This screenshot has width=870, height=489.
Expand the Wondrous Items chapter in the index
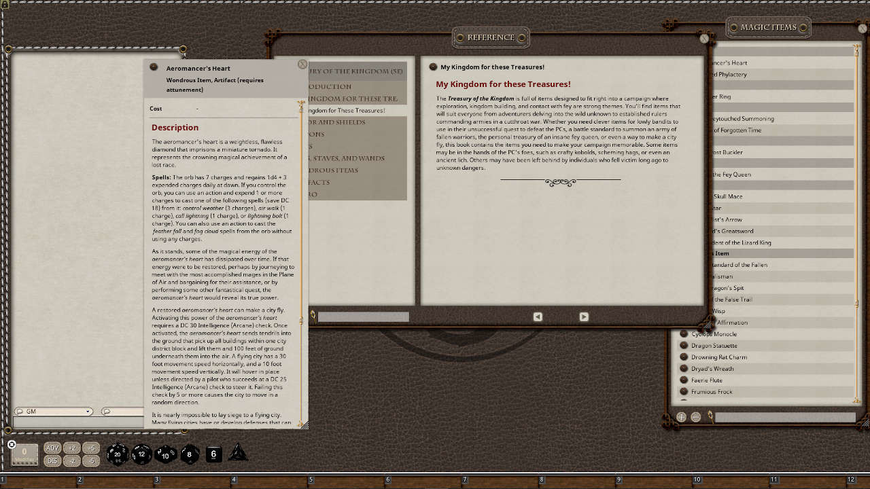tap(353, 170)
